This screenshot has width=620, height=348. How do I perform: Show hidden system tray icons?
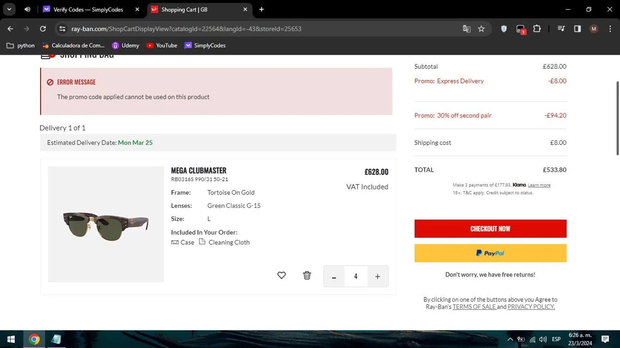click(x=510, y=339)
